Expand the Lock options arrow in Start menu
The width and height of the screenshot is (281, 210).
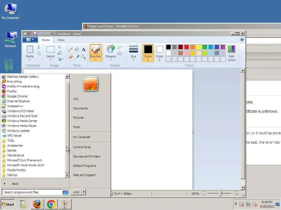84,192
